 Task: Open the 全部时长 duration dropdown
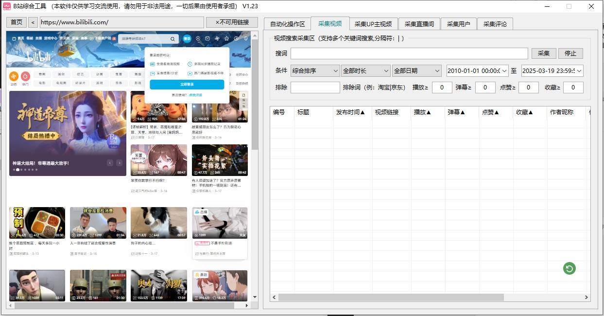tap(365, 71)
